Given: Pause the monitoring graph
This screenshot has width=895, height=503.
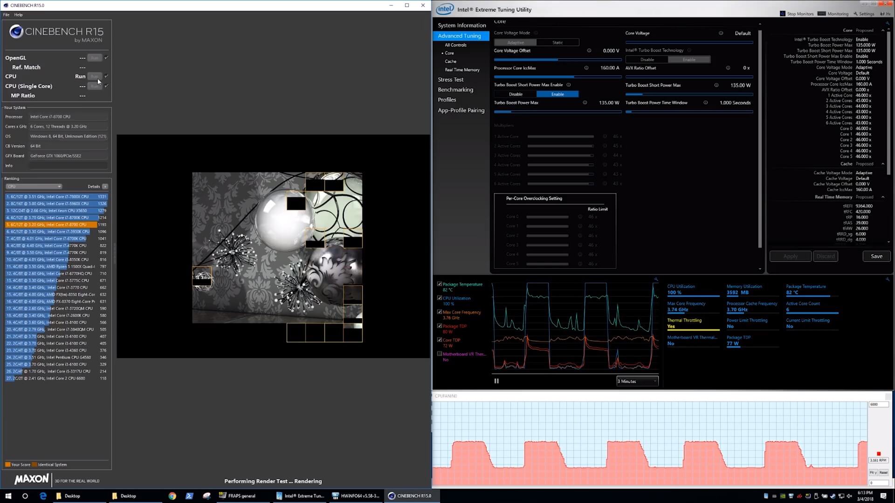Looking at the screenshot, I should click(x=496, y=381).
